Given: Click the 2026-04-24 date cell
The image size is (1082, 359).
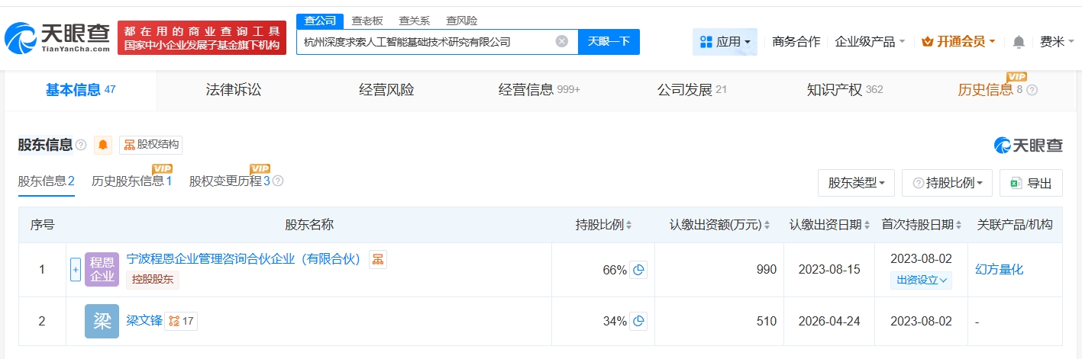Looking at the screenshot, I should pyautogui.click(x=829, y=322).
